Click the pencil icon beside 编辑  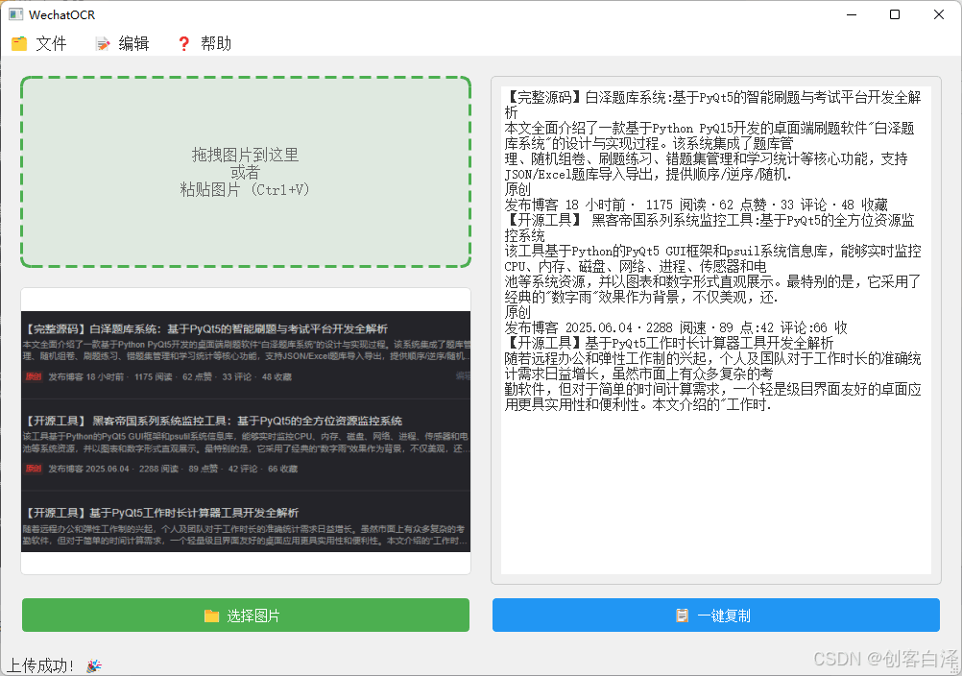[x=103, y=43]
